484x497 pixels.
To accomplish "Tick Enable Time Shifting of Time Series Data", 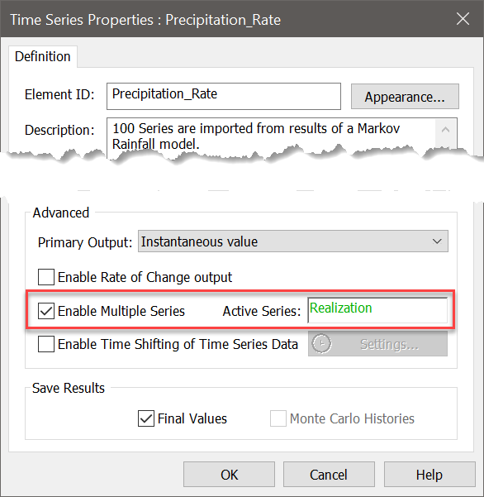I will pos(46,344).
